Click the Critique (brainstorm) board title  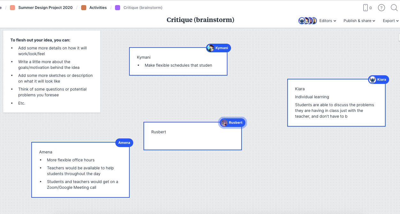pos(200,20)
